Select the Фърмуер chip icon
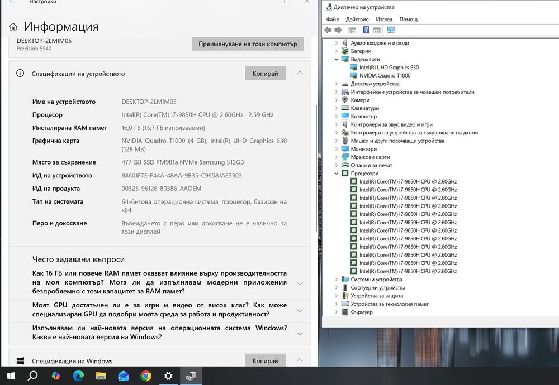Screen dimensions: 559x385 345,312
